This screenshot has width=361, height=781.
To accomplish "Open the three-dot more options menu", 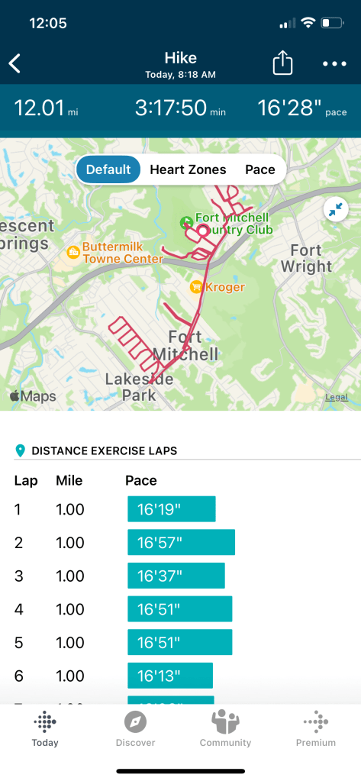I will pyautogui.click(x=334, y=64).
